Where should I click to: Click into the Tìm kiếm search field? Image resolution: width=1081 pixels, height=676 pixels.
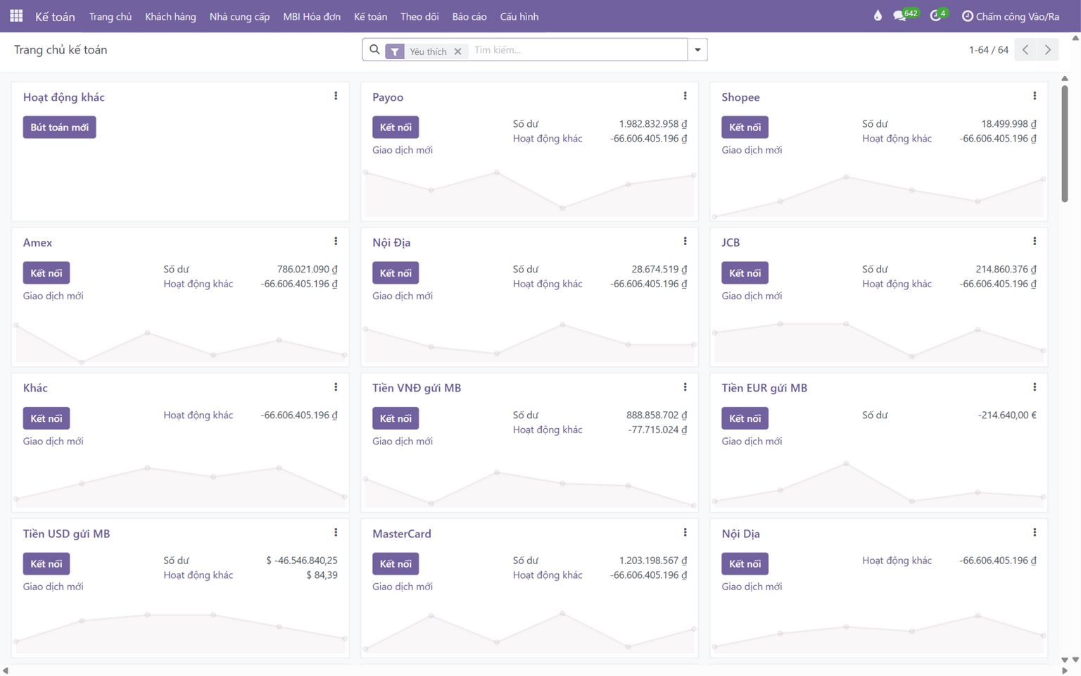click(577, 50)
